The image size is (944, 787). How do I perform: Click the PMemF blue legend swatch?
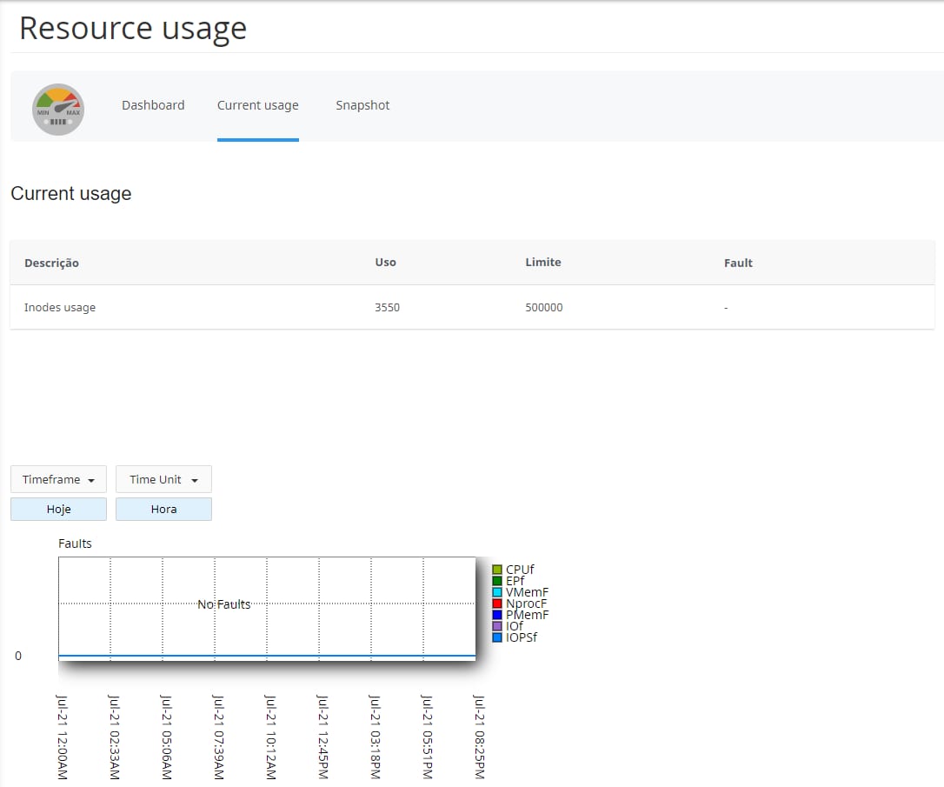coord(497,615)
